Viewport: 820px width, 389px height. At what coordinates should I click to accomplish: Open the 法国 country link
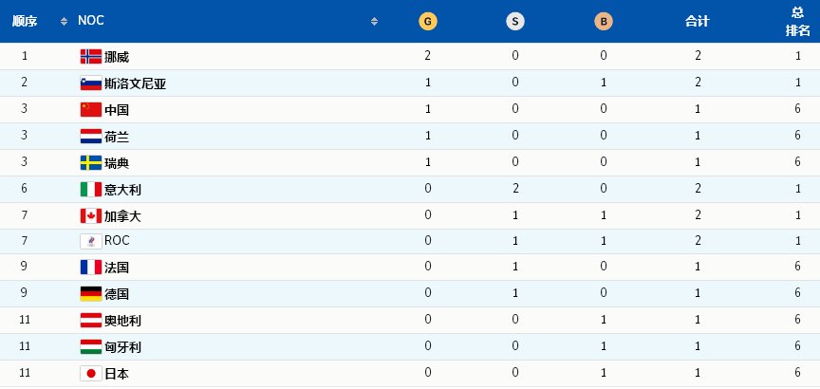pos(117,268)
